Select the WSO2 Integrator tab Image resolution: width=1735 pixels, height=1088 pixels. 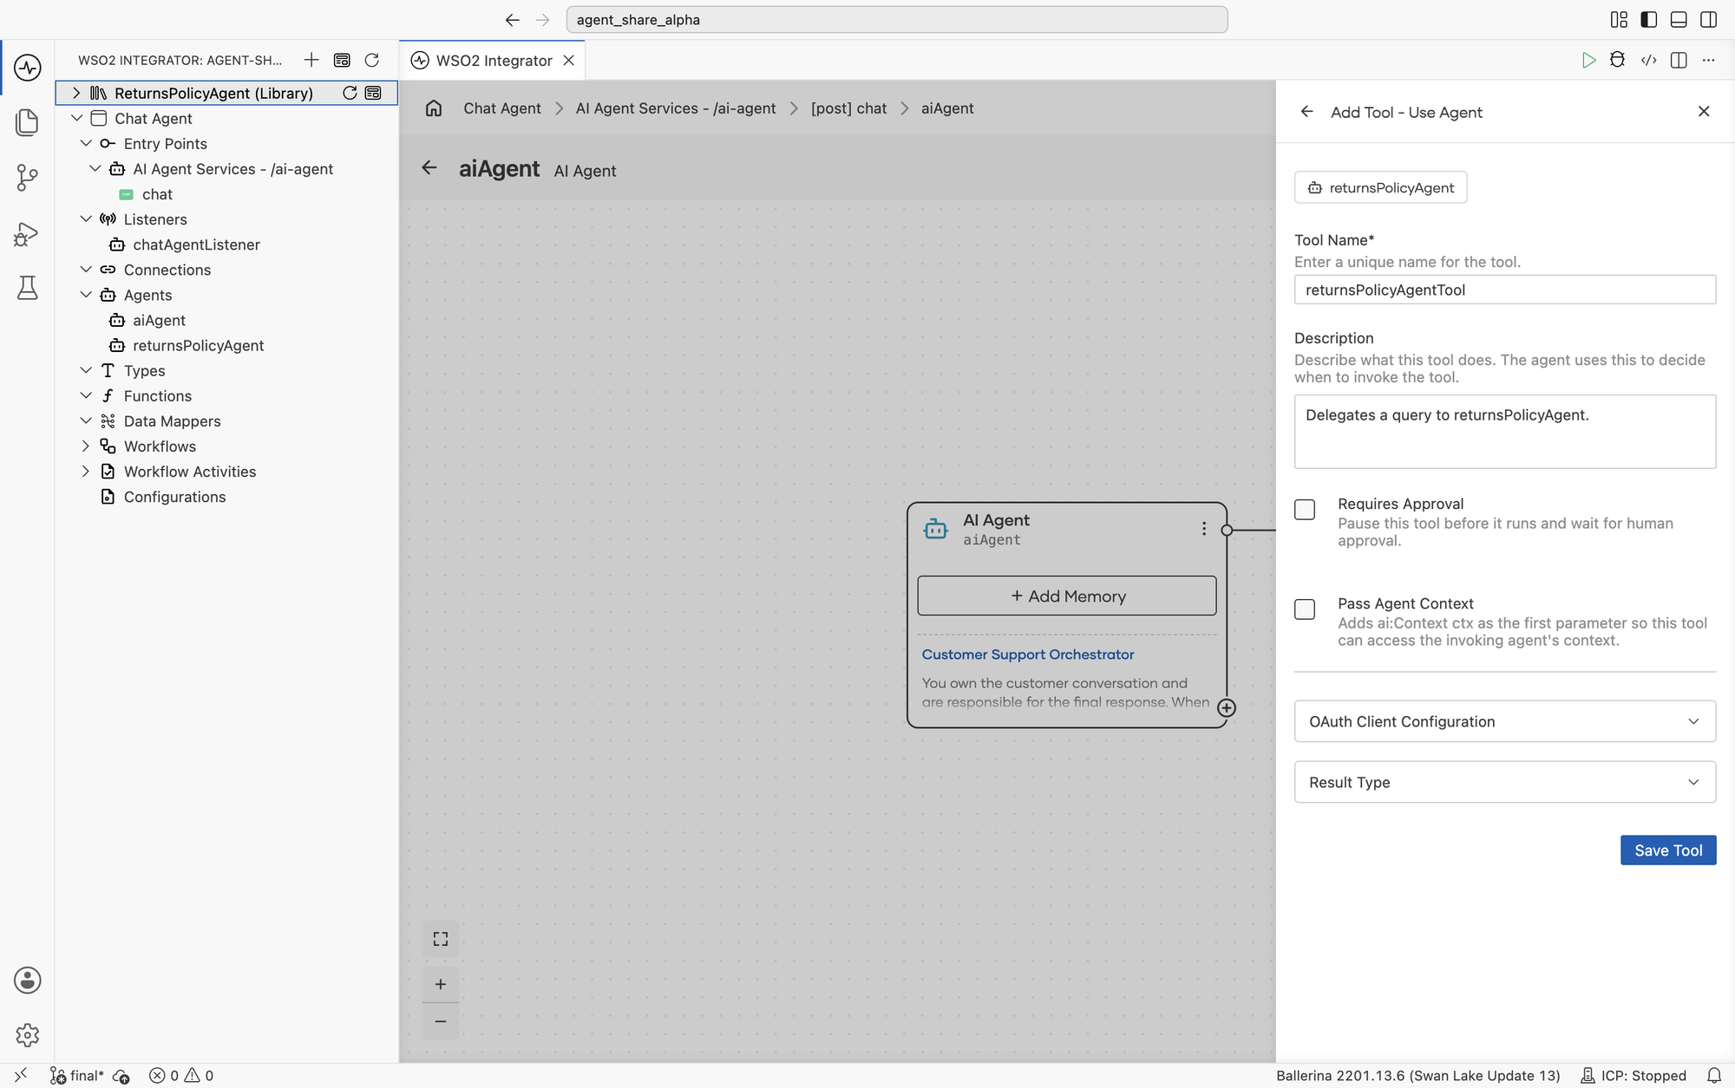pyautogui.click(x=494, y=60)
